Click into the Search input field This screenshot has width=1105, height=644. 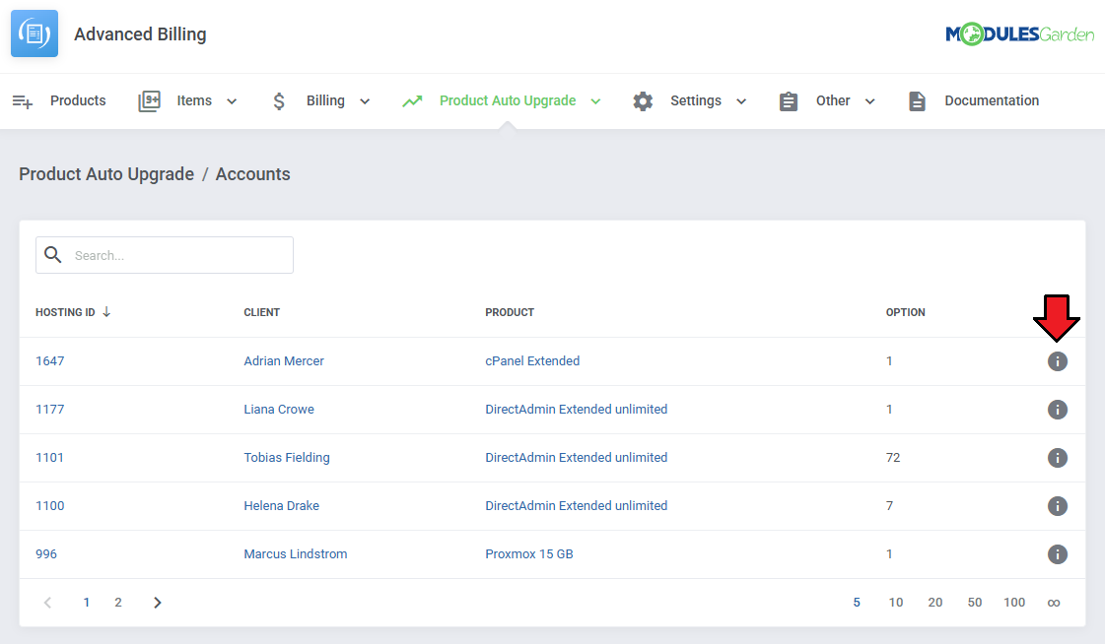pos(165,255)
